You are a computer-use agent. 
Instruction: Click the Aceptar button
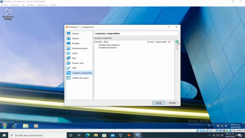(158, 103)
